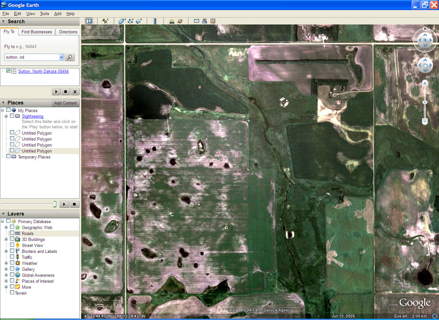Click the eye Look joystick center
This screenshot has width=439, height=320.
click(425, 40)
